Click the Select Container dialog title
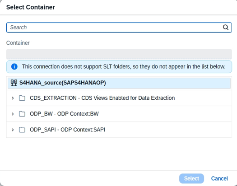 tap(31, 7)
